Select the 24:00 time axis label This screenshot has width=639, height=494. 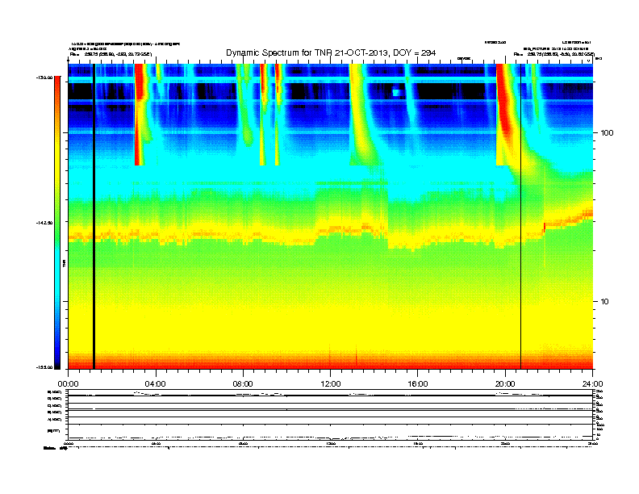(x=593, y=384)
